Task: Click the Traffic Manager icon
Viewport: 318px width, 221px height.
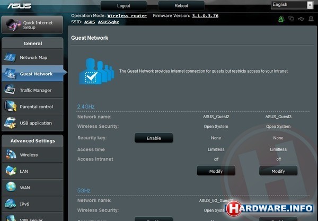Action: 10,90
